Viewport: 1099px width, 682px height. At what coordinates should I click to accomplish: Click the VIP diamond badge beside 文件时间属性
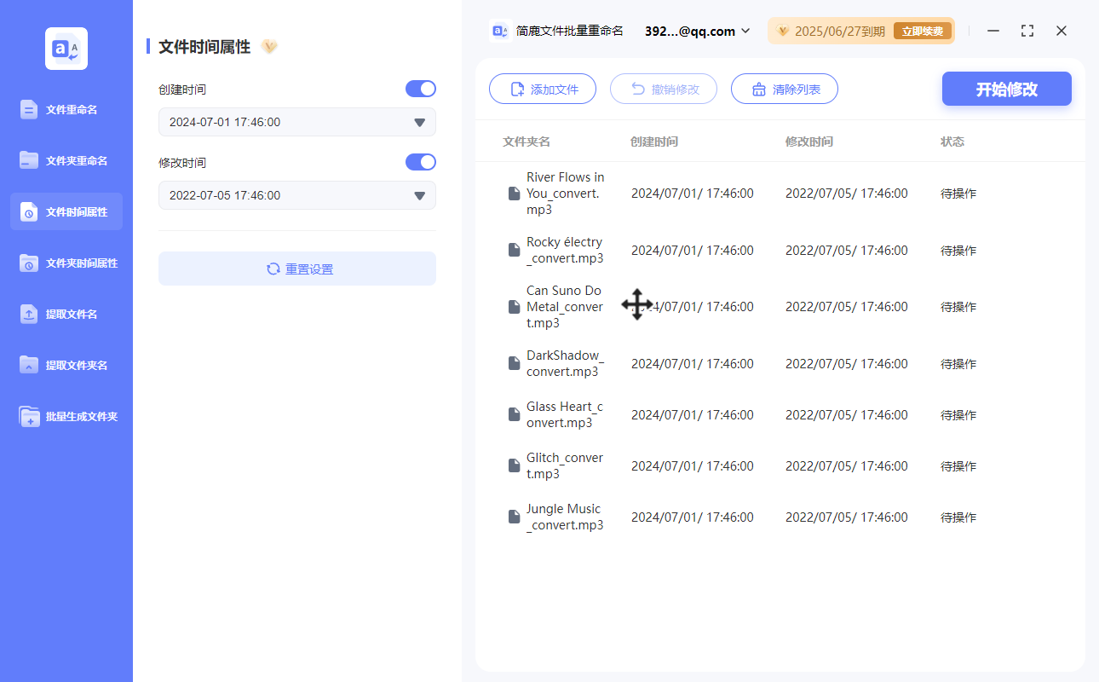tap(269, 47)
